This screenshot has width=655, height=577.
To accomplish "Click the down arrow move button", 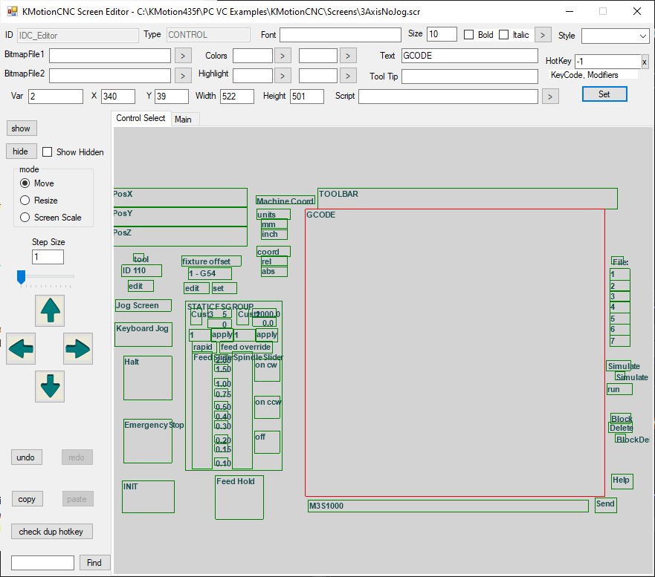I will (x=50, y=386).
